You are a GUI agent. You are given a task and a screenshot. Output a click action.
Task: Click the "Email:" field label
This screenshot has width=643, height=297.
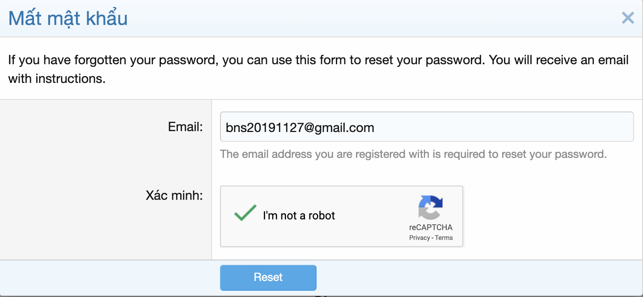click(x=186, y=127)
